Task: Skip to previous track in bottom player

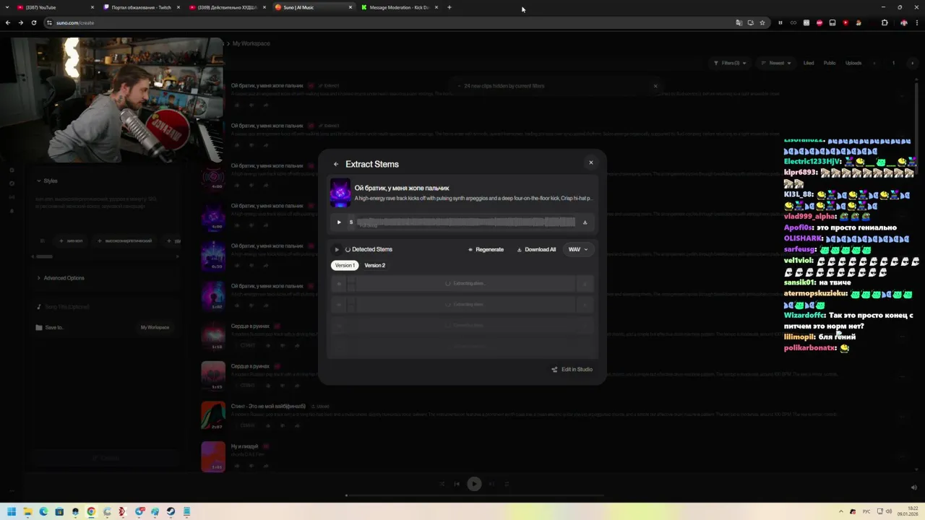Action: (457, 484)
